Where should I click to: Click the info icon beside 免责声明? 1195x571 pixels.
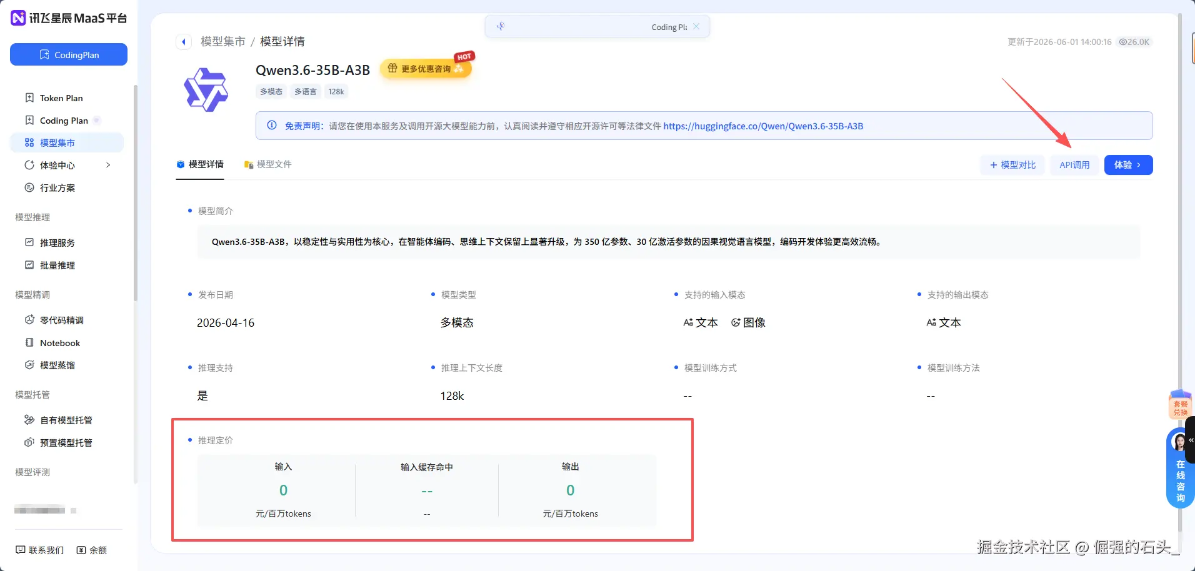[272, 126]
